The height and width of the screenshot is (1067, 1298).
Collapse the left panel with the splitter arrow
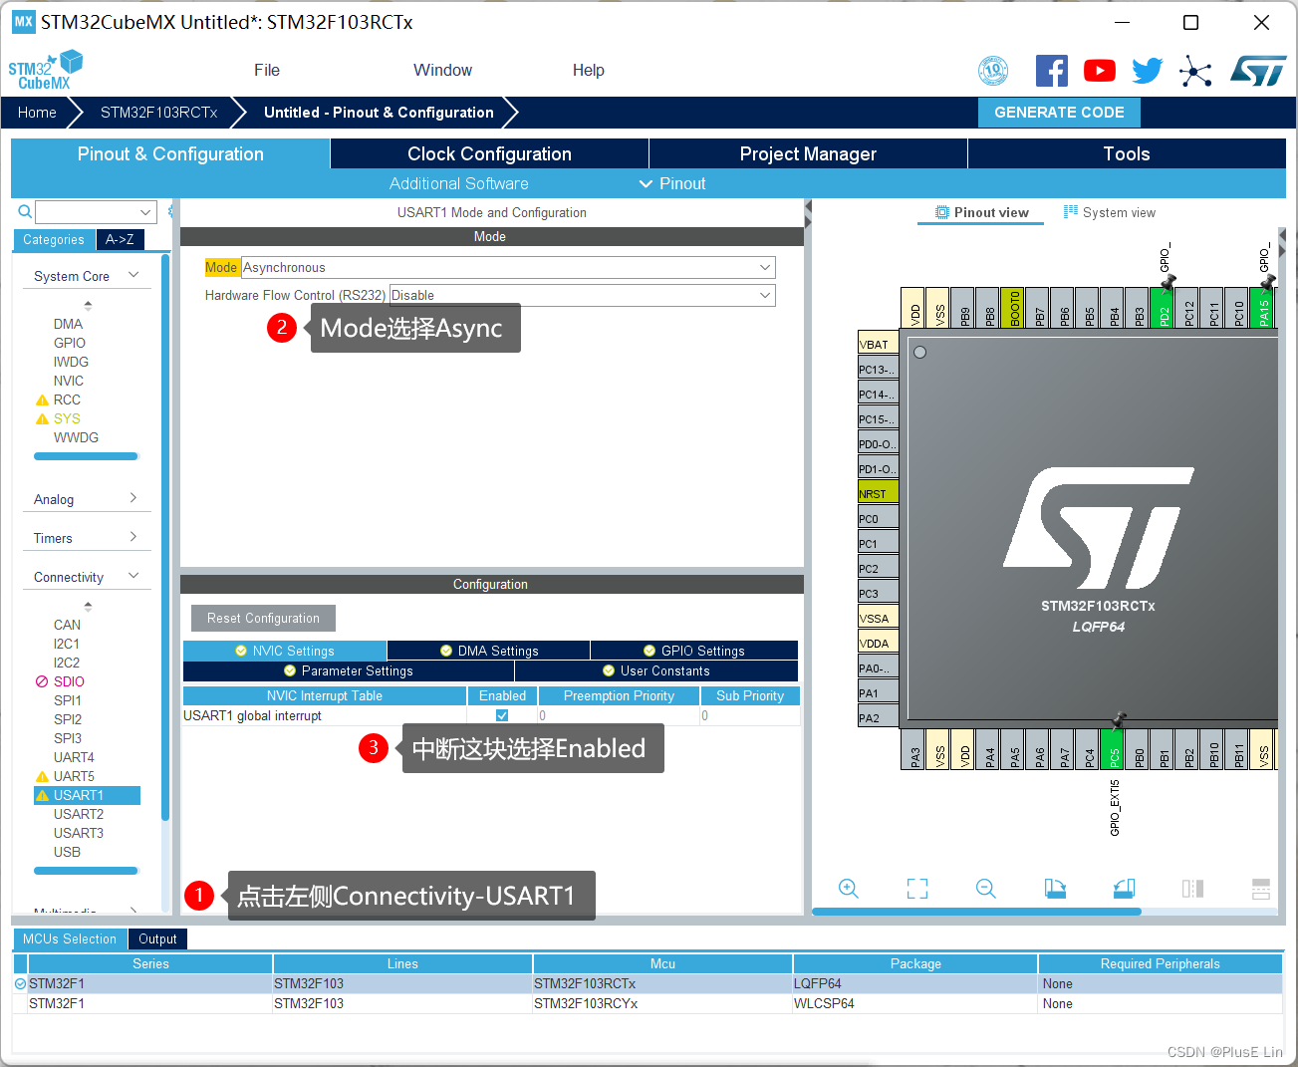[809, 212]
